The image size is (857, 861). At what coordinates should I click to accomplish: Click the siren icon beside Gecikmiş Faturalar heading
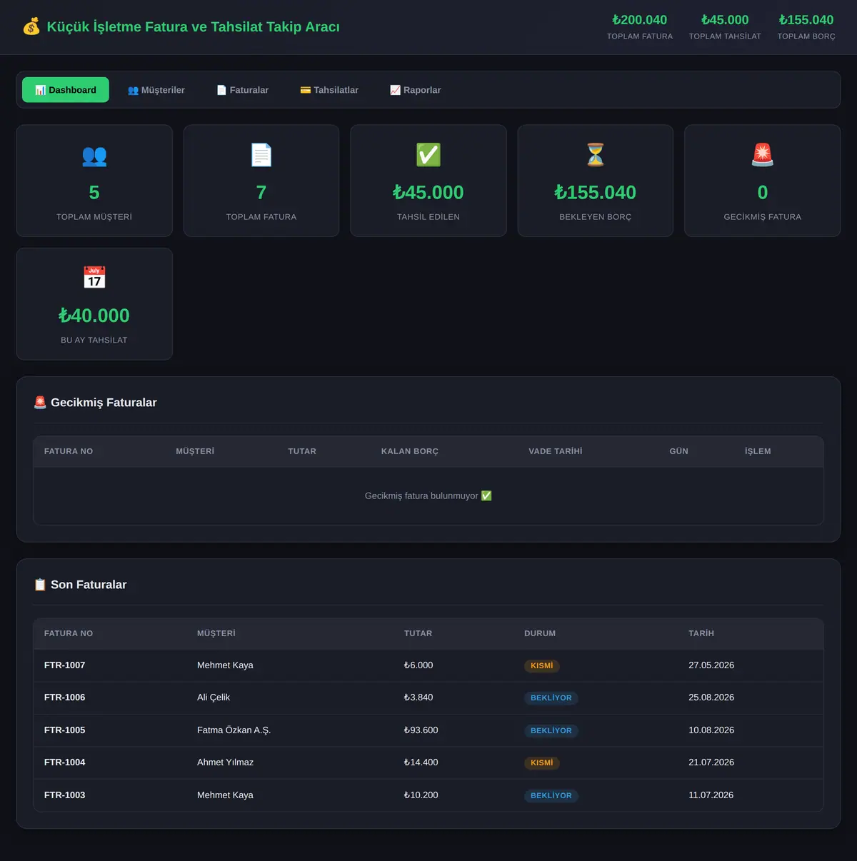[40, 403]
